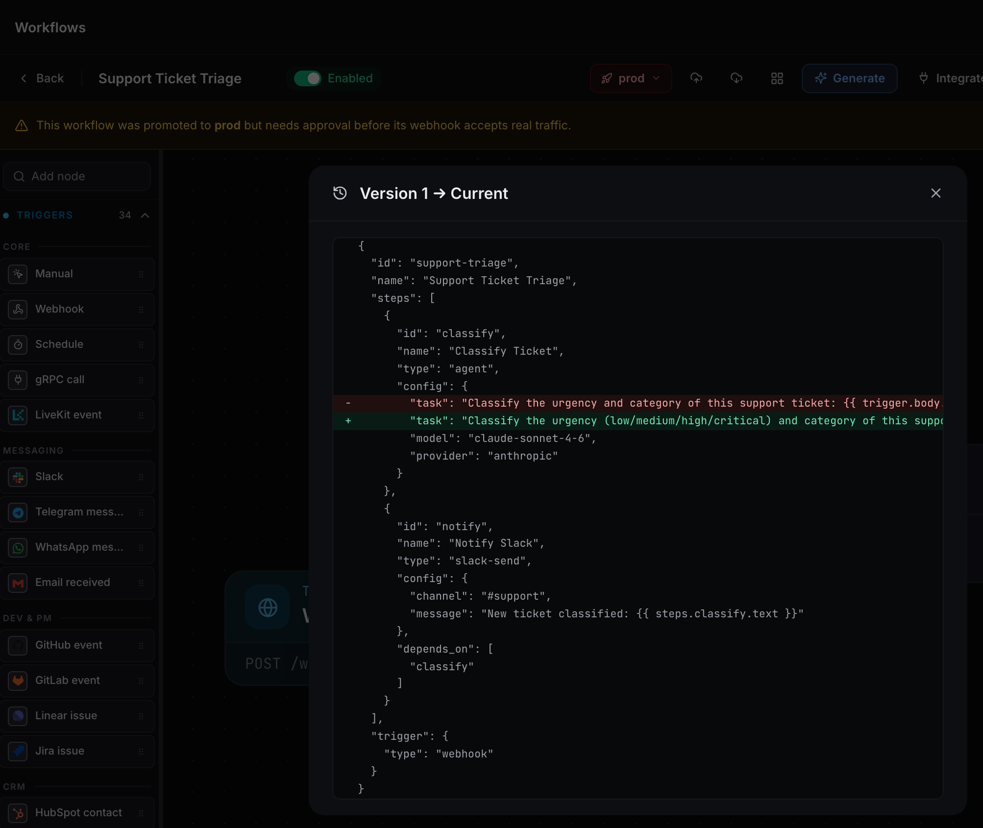Select the Email received Gmail icon
Viewport: 983px width, 828px height.
point(18,583)
